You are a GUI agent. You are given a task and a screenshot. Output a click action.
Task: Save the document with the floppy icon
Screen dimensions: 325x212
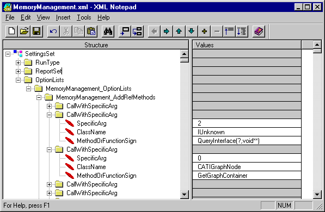[36, 32]
